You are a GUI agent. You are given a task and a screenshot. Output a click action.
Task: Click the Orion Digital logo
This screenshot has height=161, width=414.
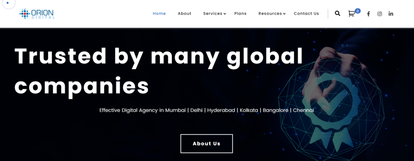[37, 14]
